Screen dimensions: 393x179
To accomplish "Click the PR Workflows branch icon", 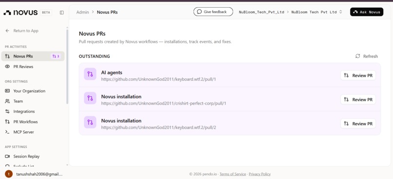I will point(7,122).
